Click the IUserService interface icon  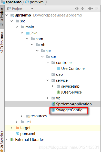[x=58, y=92]
